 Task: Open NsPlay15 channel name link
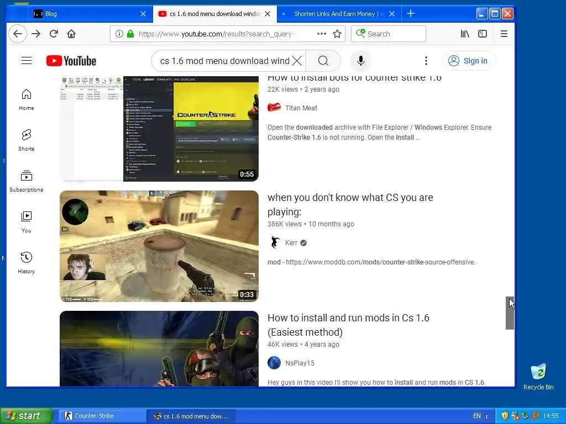(x=300, y=363)
